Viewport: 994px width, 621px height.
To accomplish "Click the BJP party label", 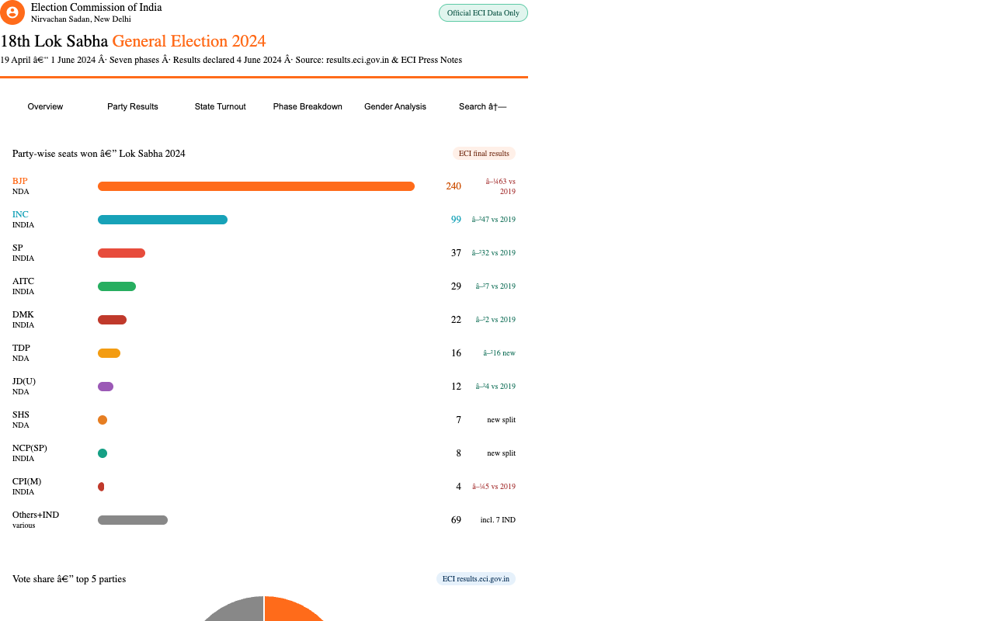I will pos(20,181).
